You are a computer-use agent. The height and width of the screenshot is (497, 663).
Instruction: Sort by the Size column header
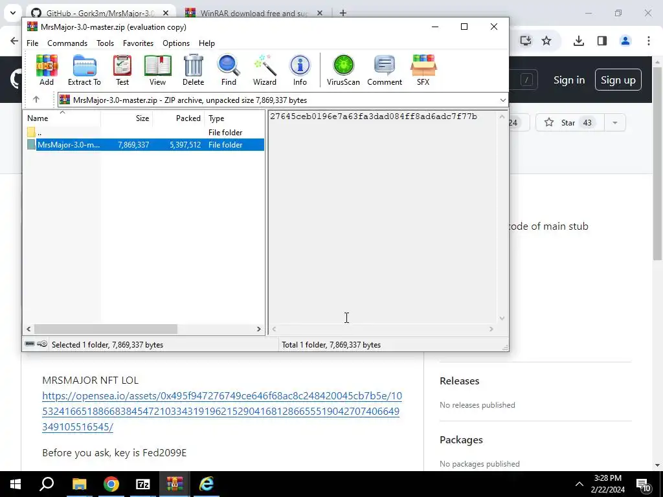pyautogui.click(x=126, y=118)
